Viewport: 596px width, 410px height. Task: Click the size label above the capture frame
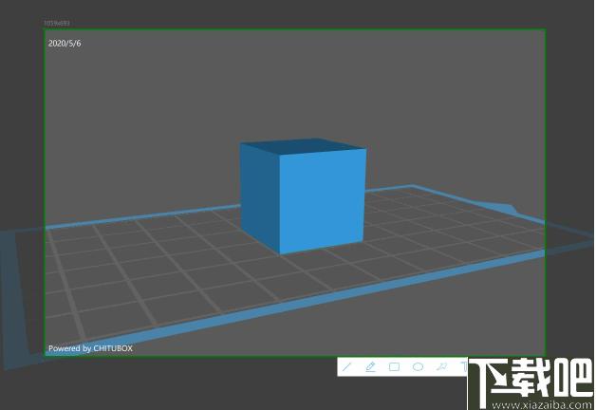point(57,23)
